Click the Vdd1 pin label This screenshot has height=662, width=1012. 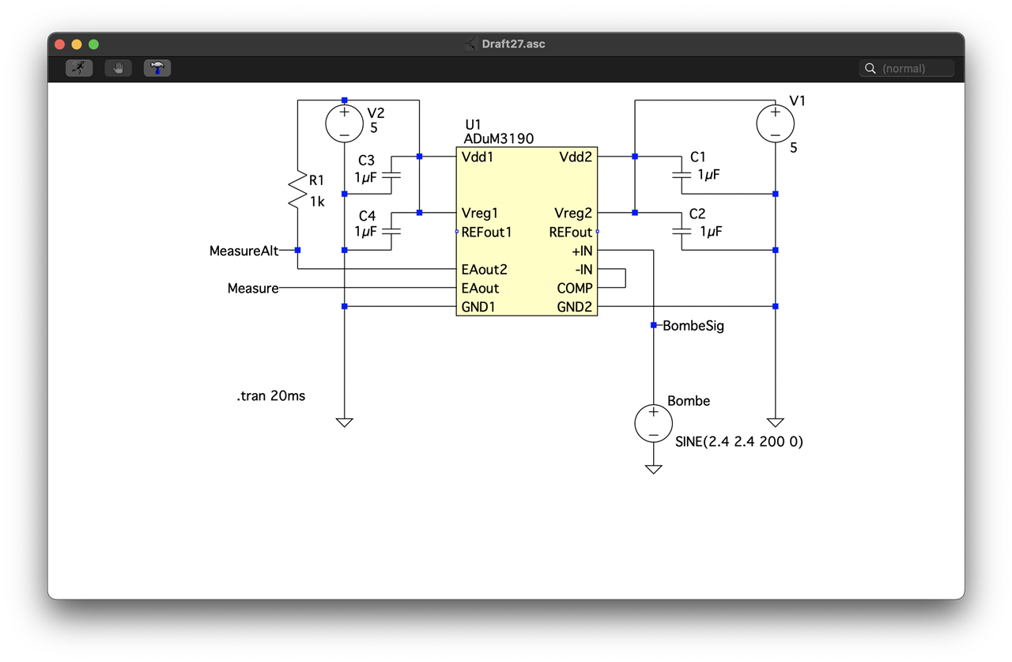pos(478,157)
